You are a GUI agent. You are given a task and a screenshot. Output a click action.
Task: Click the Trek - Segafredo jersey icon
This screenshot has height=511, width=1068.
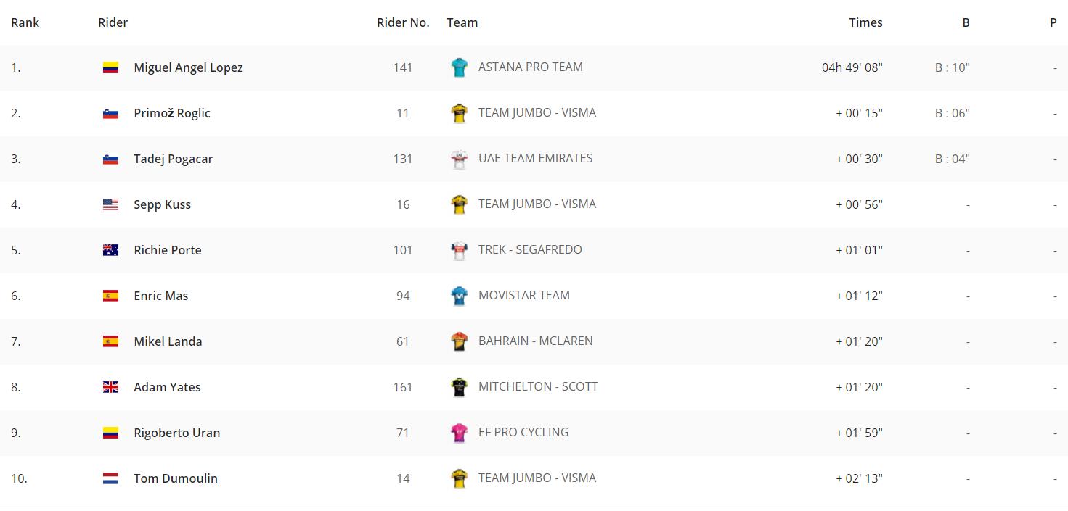(x=459, y=250)
